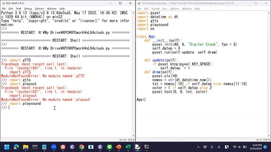Click the "No module named 'gTTS'" error line
The image size is (271, 152).
pos(43,76)
